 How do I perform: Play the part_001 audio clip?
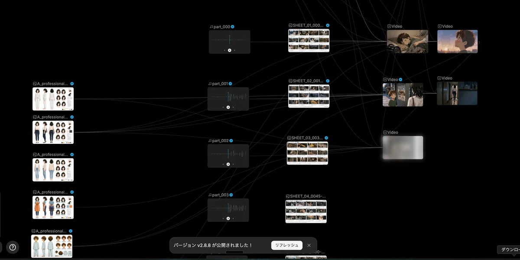click(x=228, y=107)
